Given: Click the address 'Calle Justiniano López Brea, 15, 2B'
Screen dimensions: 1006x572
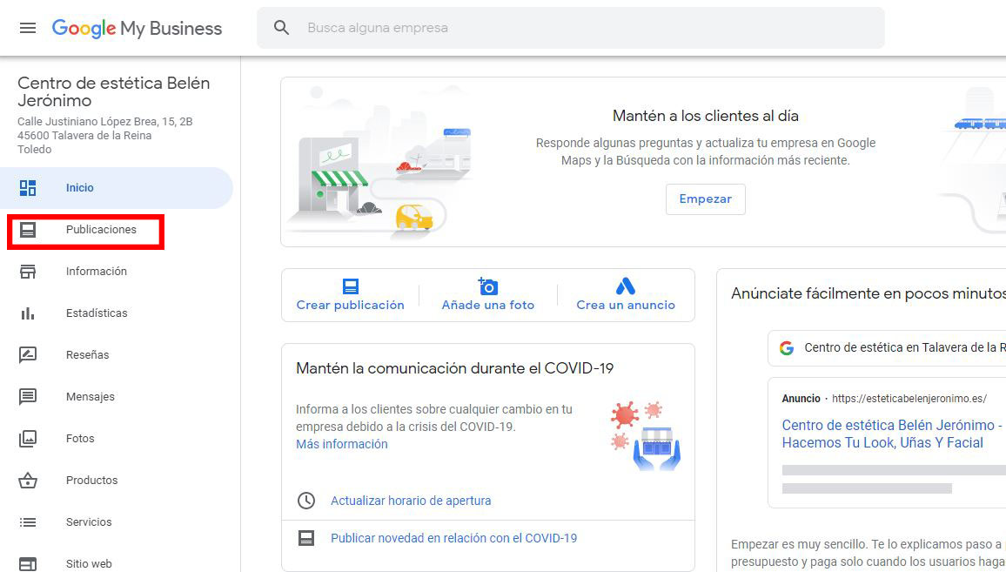Looking at the screenshot, I should pyautogui.click(x=104, y=121).
